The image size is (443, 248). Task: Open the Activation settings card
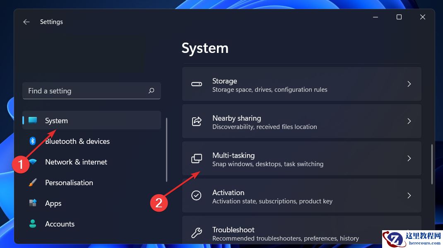tap(302, 196)
